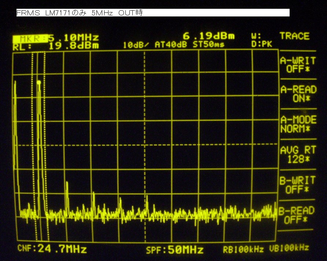Click the 10dB/ scale readout
The width and height of the screenshot is (327, 261).
coord(136,45)
